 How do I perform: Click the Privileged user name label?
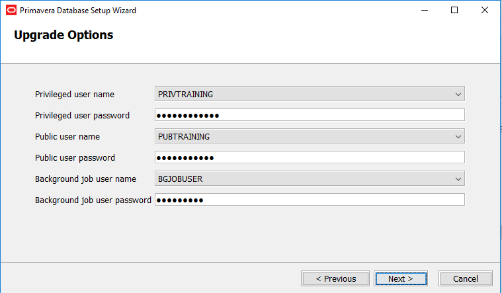click(x=75, y=95)
